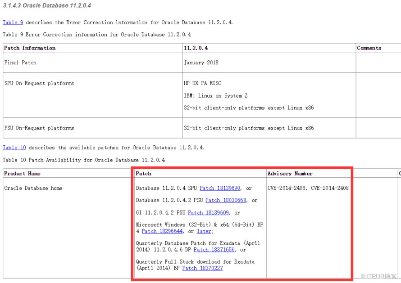Select the '3.1.4.3 Oracle Database 11.2.0.4' heading
The width and height of the screenshot is (401, 283).
tap(47, 5)
